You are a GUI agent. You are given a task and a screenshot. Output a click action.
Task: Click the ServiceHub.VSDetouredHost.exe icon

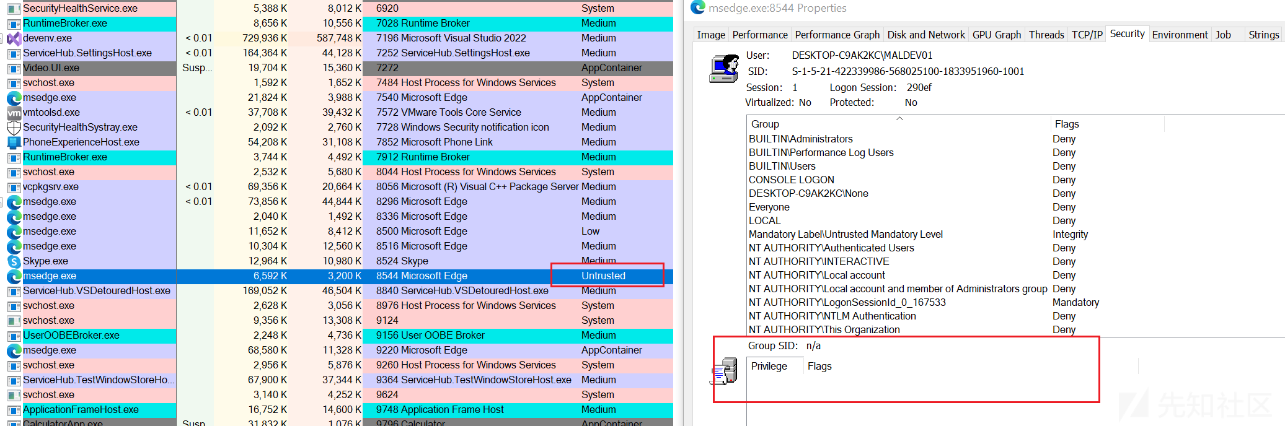coord(14,291)
